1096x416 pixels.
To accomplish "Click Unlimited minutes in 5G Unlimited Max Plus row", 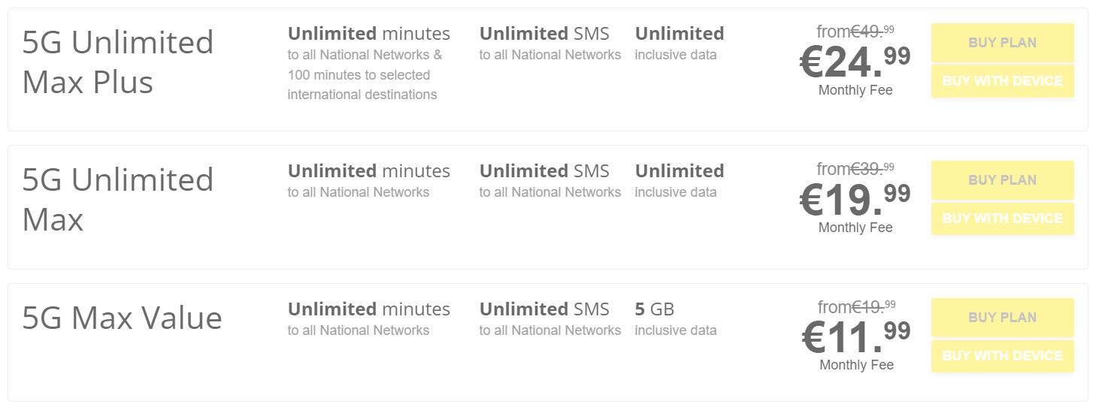I will click(368, 35).
